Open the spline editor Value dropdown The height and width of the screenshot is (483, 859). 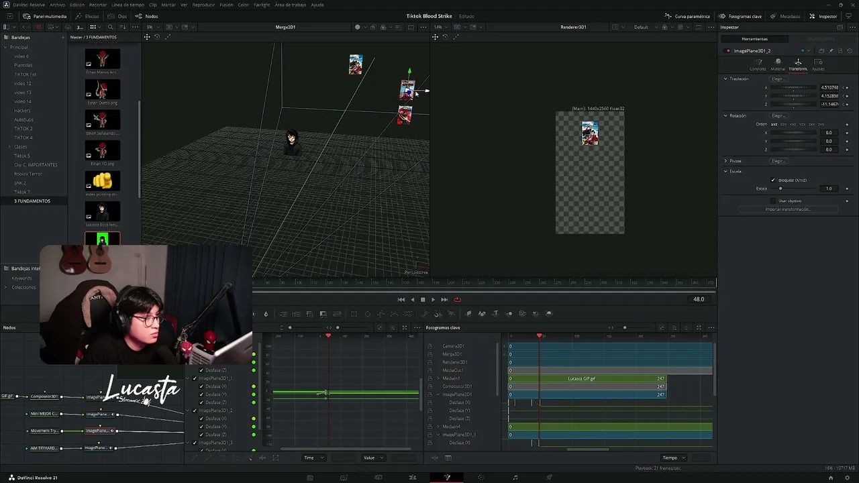[x=374, y=458]
